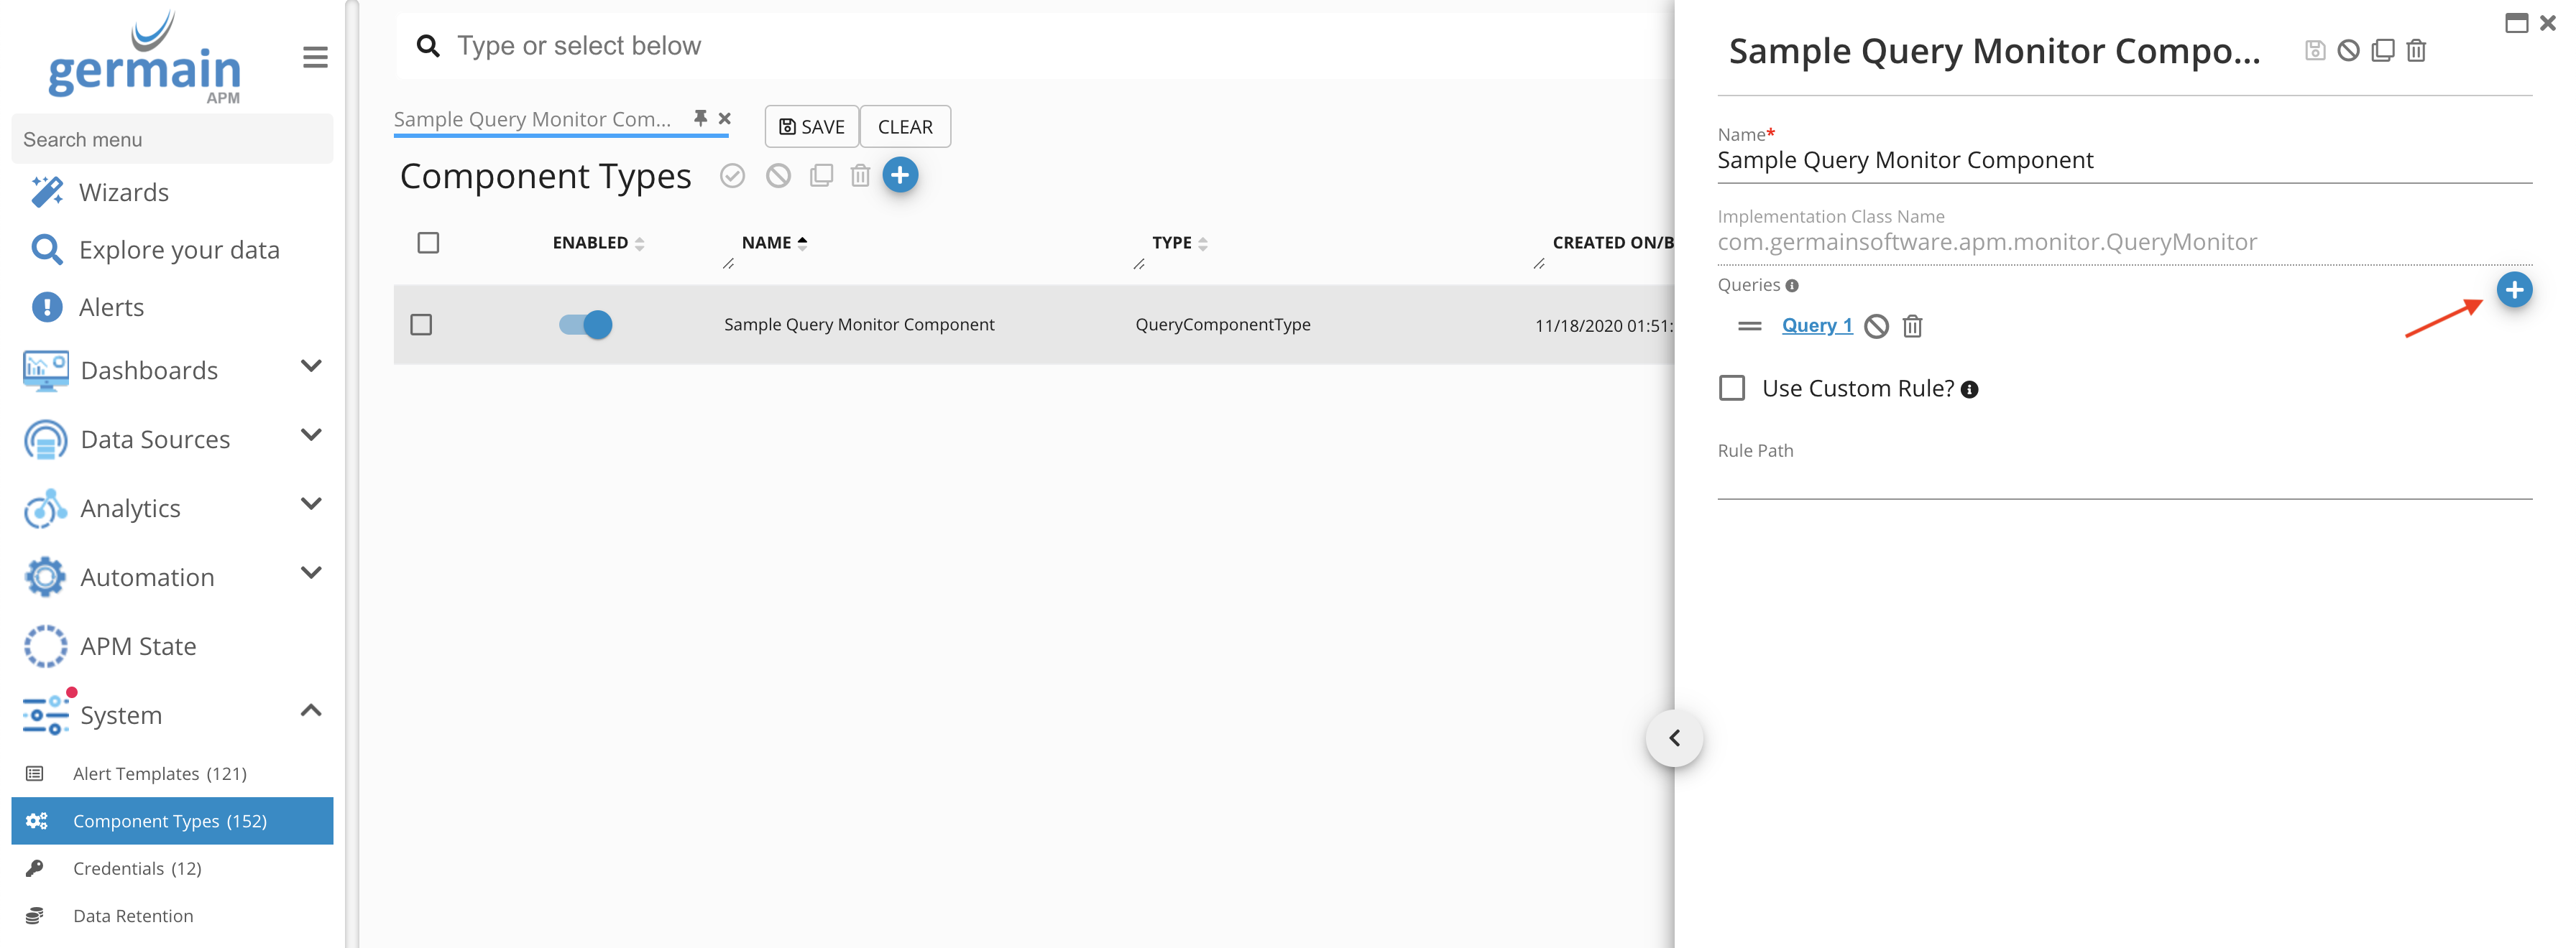The image size is (2576, 948).
Task: Expand the Data Sources menu chevron
Action: coord(311,435)
